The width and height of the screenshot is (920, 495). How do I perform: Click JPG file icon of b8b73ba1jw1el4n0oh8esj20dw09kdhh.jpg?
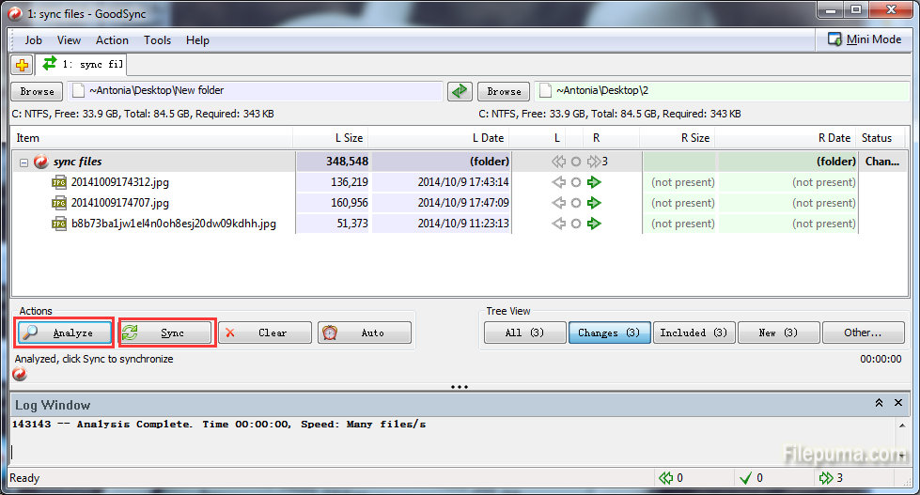coord(59,224)
